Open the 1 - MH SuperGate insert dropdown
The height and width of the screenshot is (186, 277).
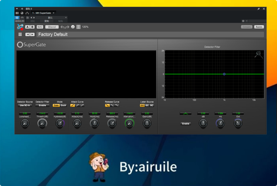(x=43, y=13)
